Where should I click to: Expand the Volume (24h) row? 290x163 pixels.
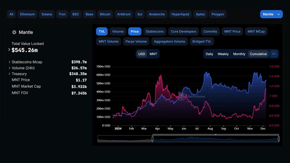(x=9, y=68)
